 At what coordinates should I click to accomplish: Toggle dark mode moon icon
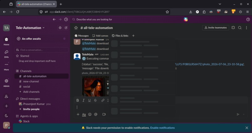click(x=6, y=115)
